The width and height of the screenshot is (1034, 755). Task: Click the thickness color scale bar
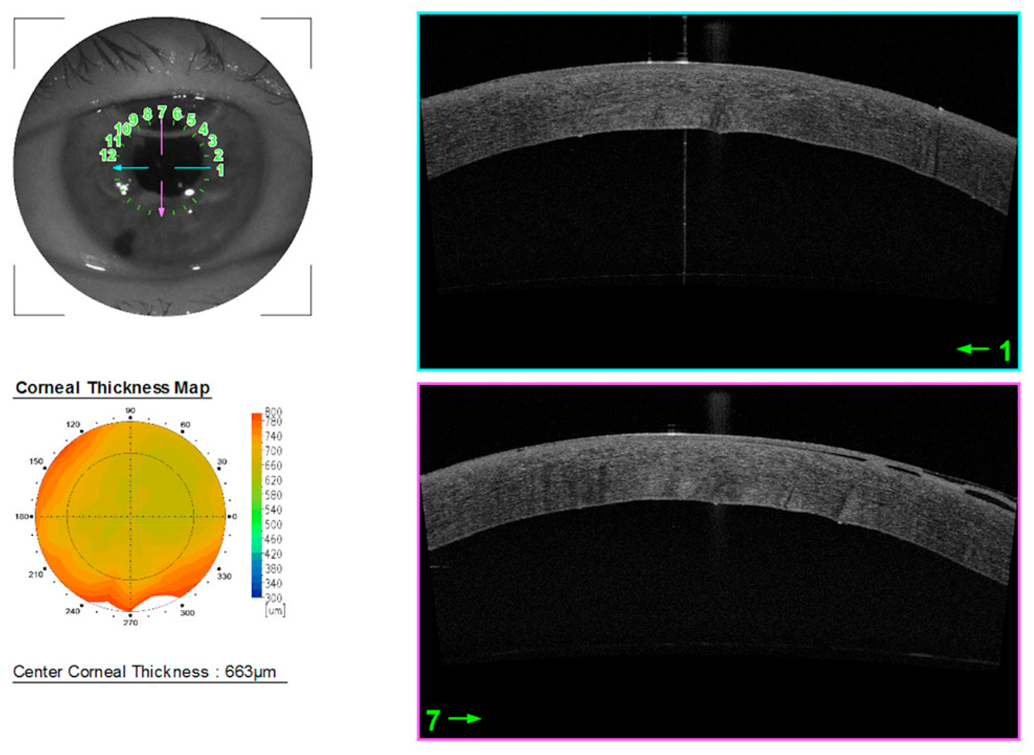(x=256, y=505)
